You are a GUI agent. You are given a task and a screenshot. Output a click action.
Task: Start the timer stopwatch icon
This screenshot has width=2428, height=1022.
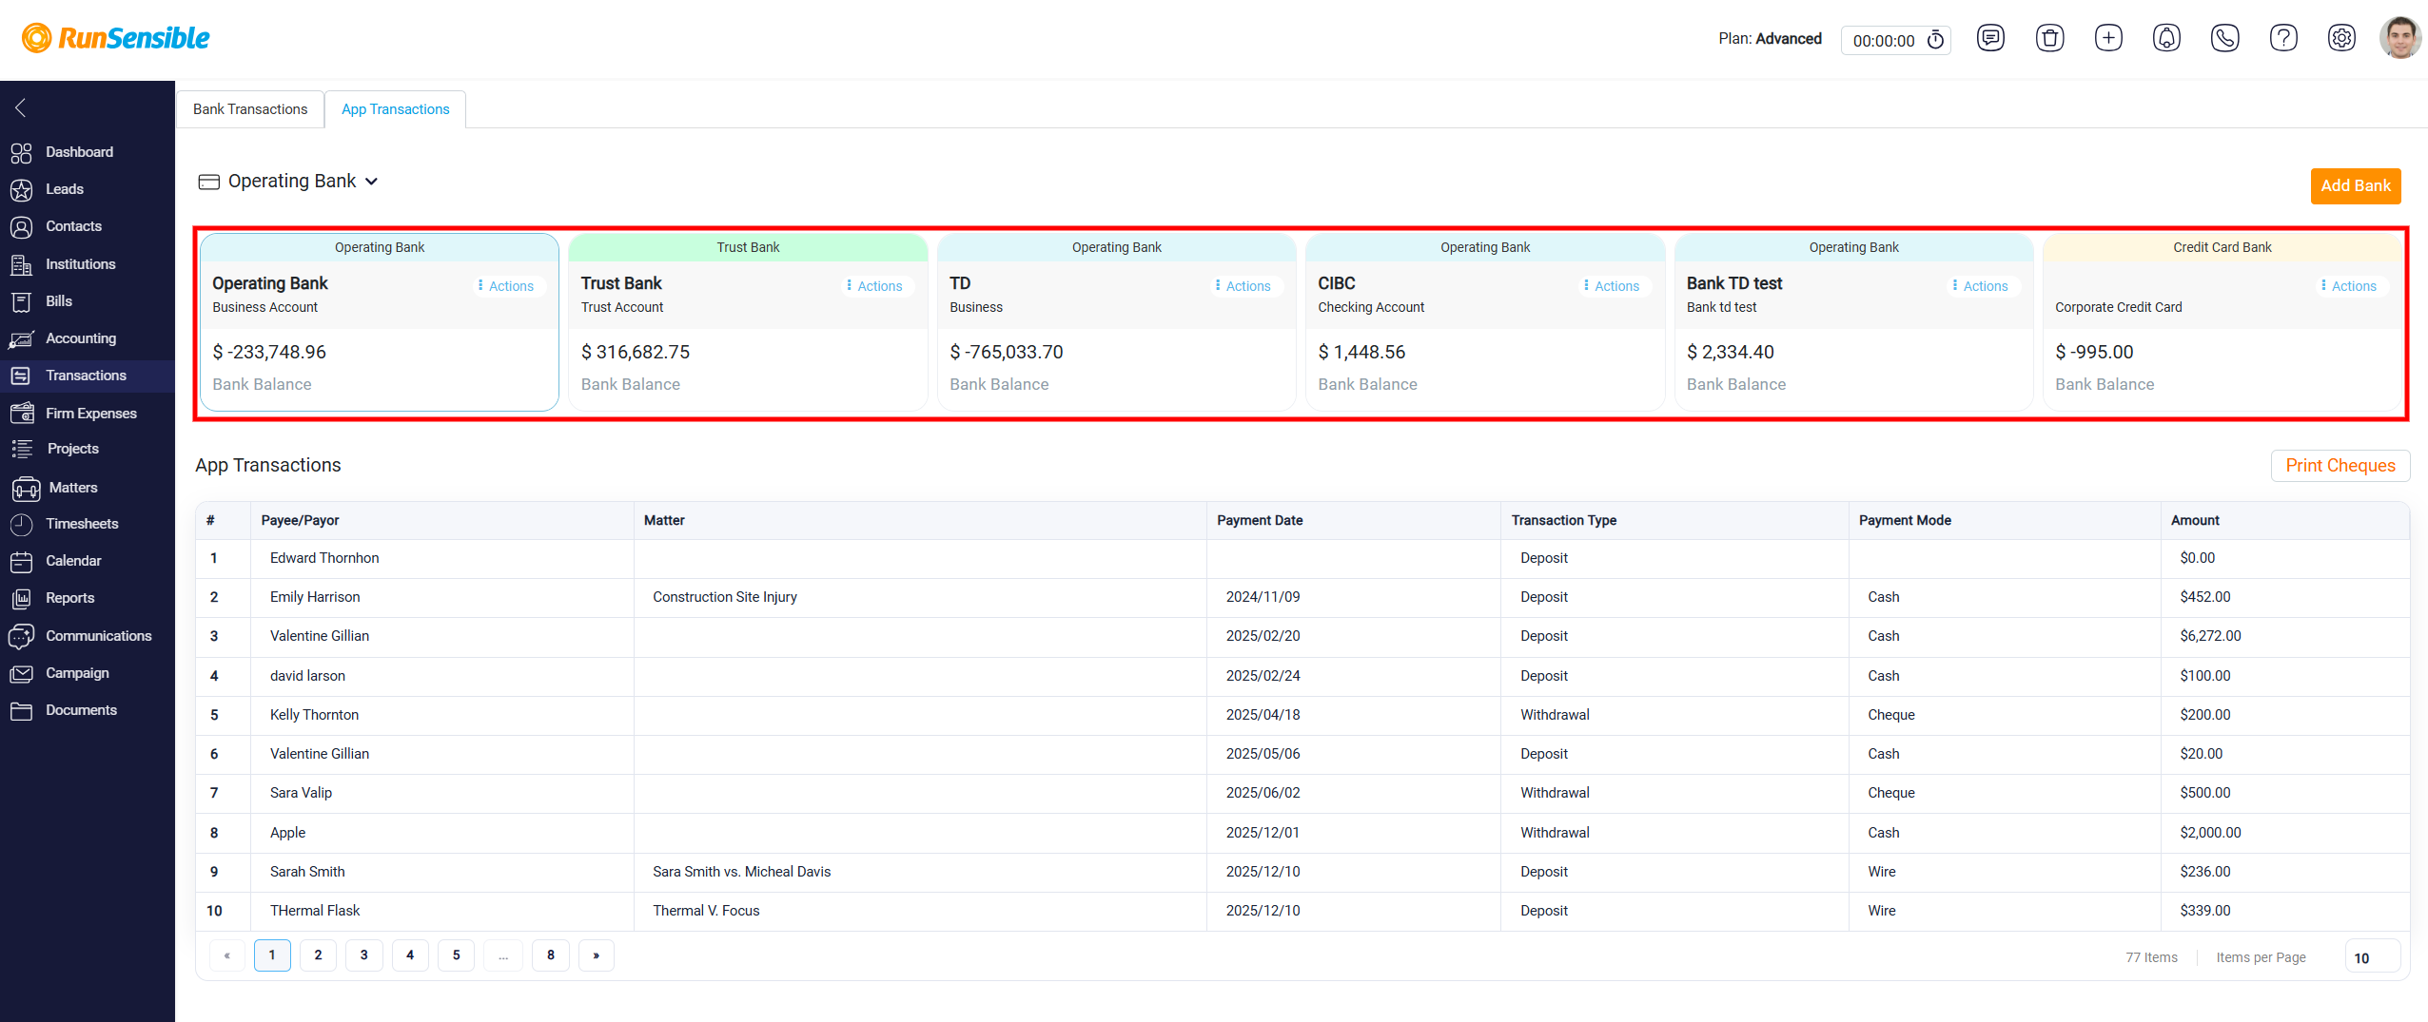coord(1935,40)
